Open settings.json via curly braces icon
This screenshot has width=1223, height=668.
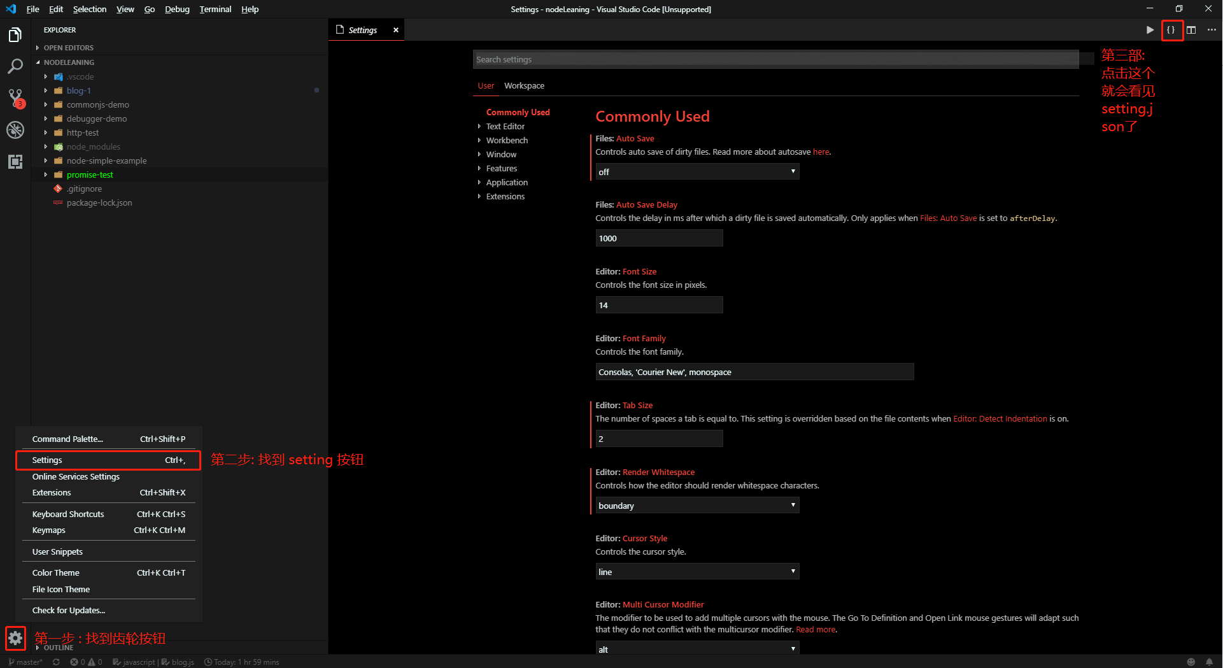pyautogui.click(x=1171, y=30)
